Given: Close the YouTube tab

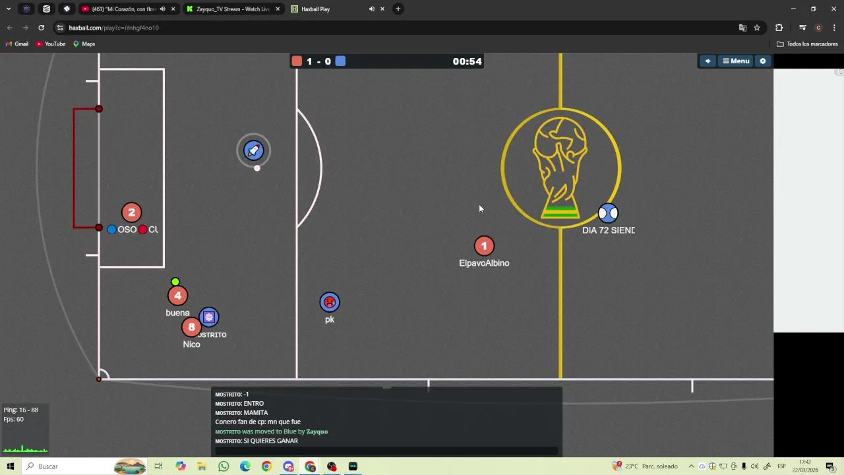Looking at the screenshot, I should click(173, 9).
